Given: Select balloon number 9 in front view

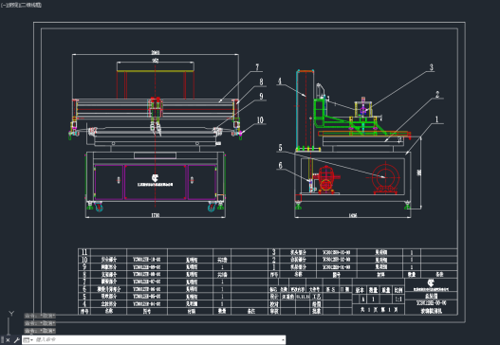Looking at the screenshot, I should (262, 97).
